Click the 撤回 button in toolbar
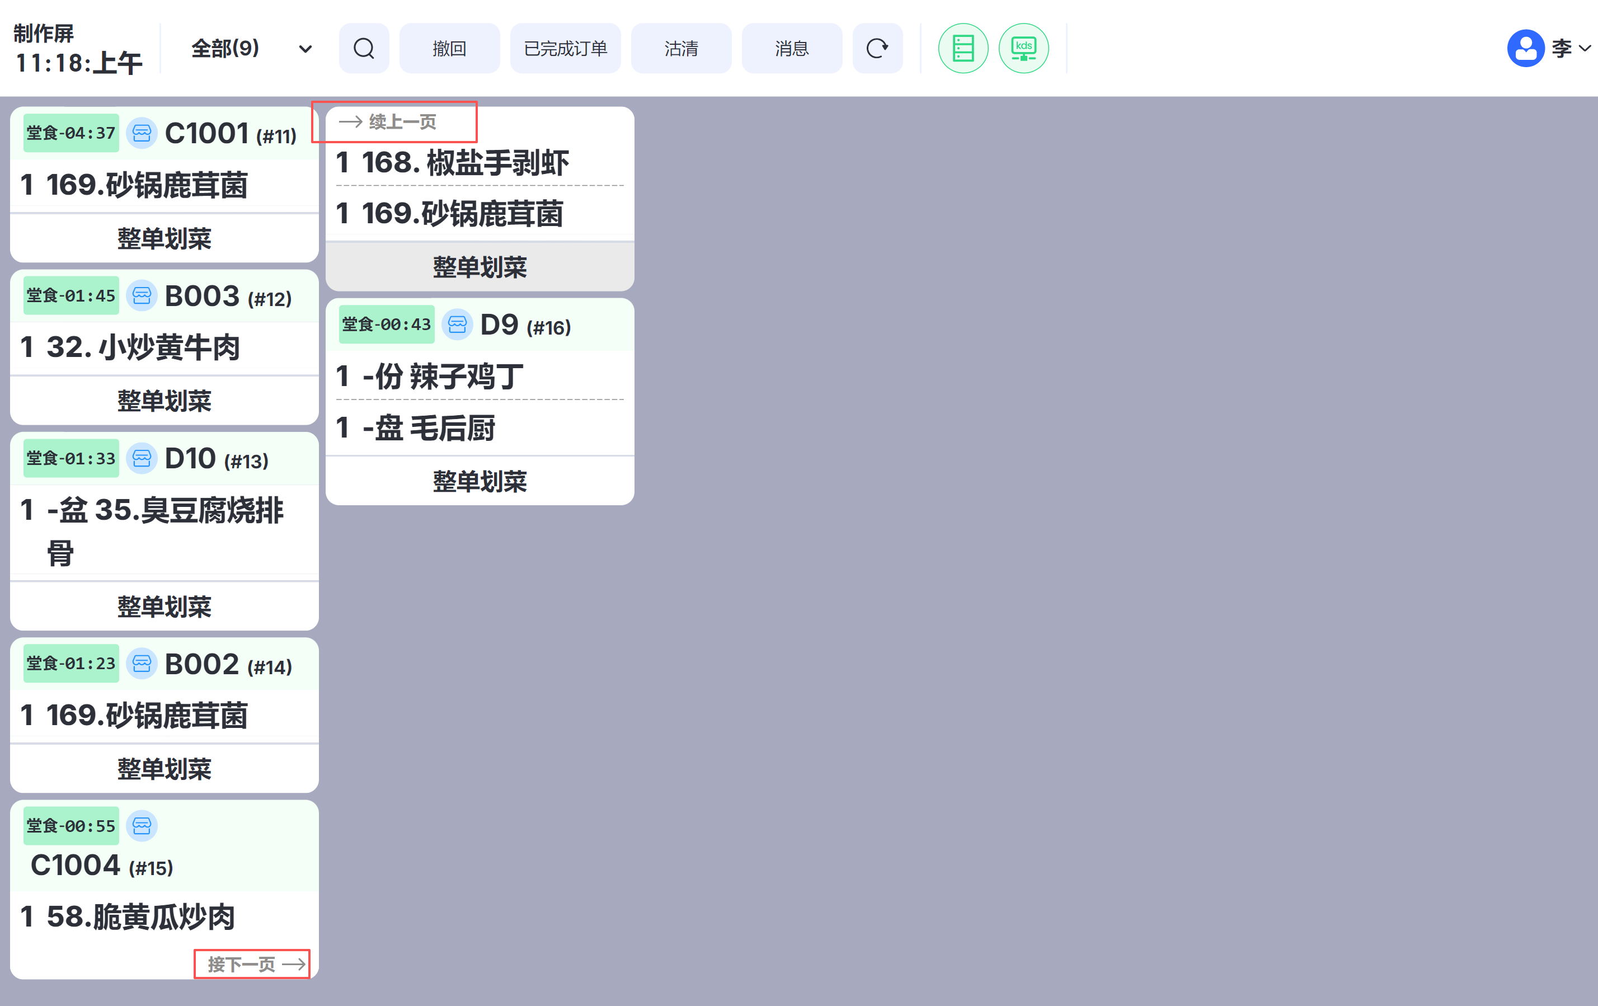1598x1006 pixels. [x=449, y=49]
